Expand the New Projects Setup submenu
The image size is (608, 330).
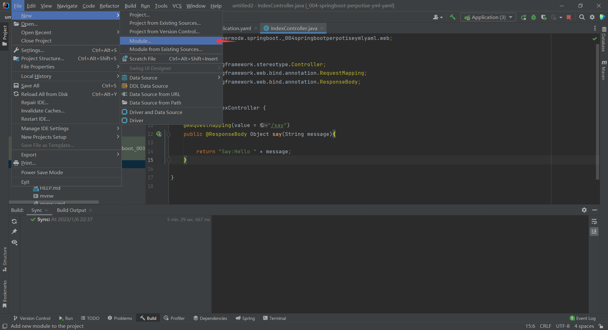click(66, 137)
